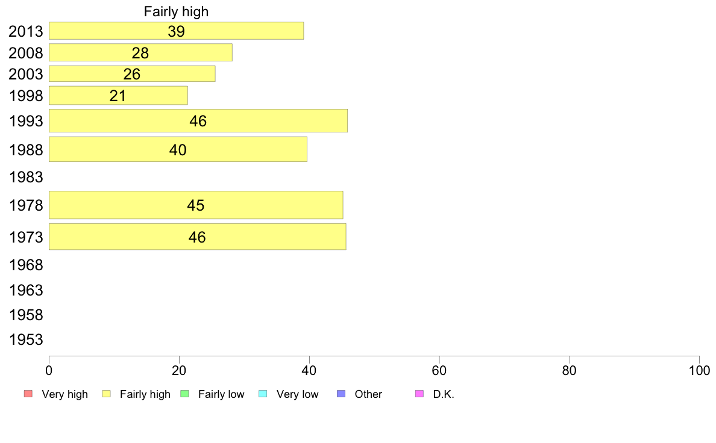This screenshot has height=443, width=716.
Task: Click the green Fairly low legend swatch
Action: tap(184, 394)
